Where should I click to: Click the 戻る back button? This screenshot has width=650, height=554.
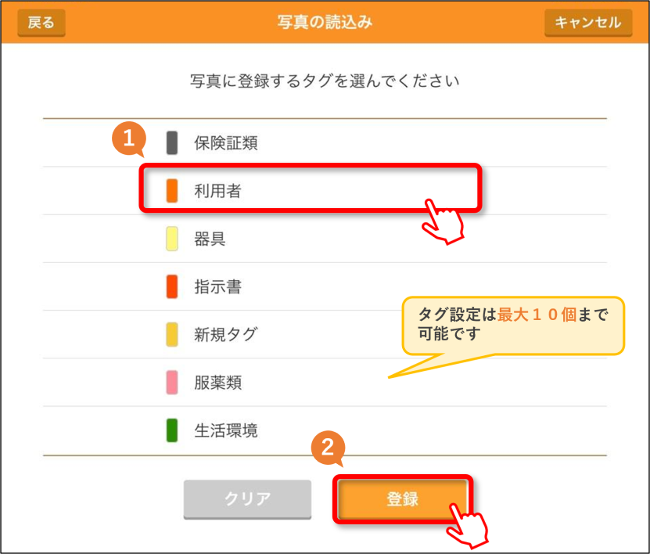click(41, 23)
